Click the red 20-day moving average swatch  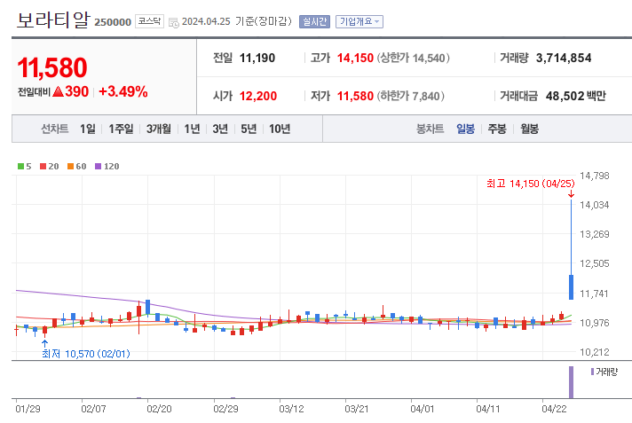43,167
